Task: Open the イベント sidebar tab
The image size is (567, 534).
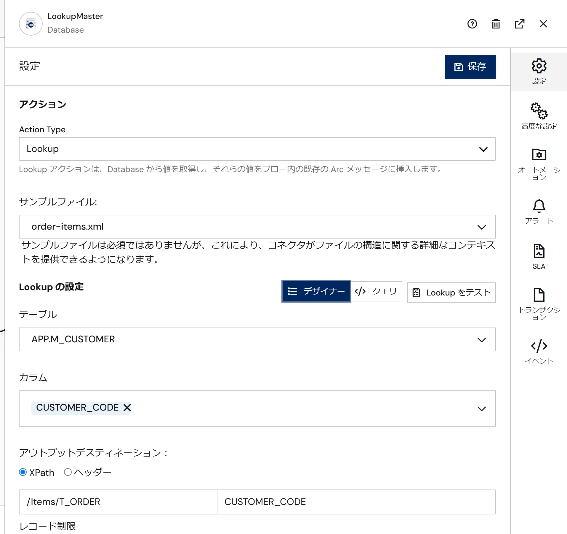Action: pyautogui.click(x=539, y=352)
